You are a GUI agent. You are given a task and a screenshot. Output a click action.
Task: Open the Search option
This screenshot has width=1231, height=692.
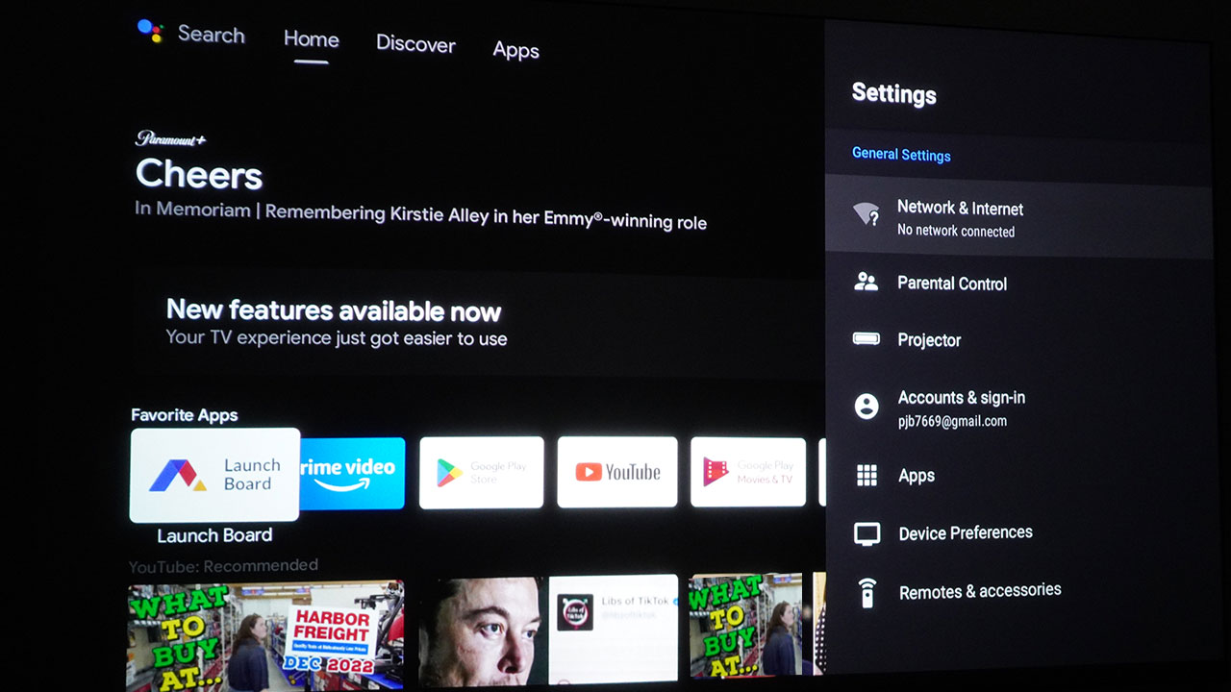point(211,35)
